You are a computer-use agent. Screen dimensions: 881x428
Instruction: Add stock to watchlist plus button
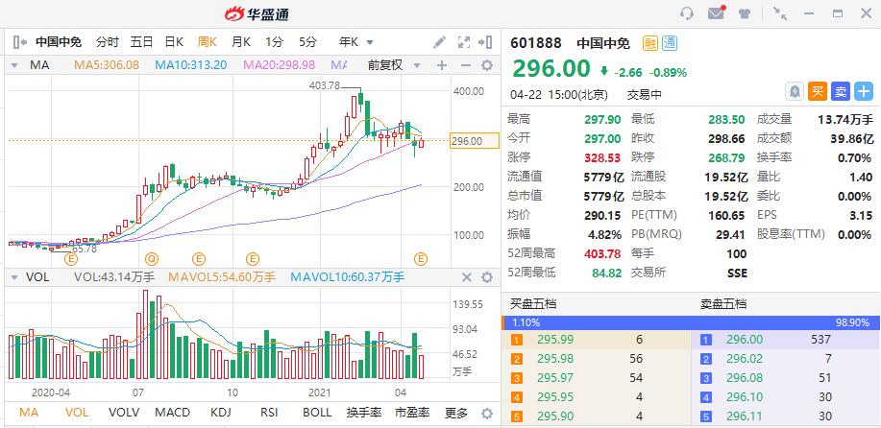pos(864,91)
